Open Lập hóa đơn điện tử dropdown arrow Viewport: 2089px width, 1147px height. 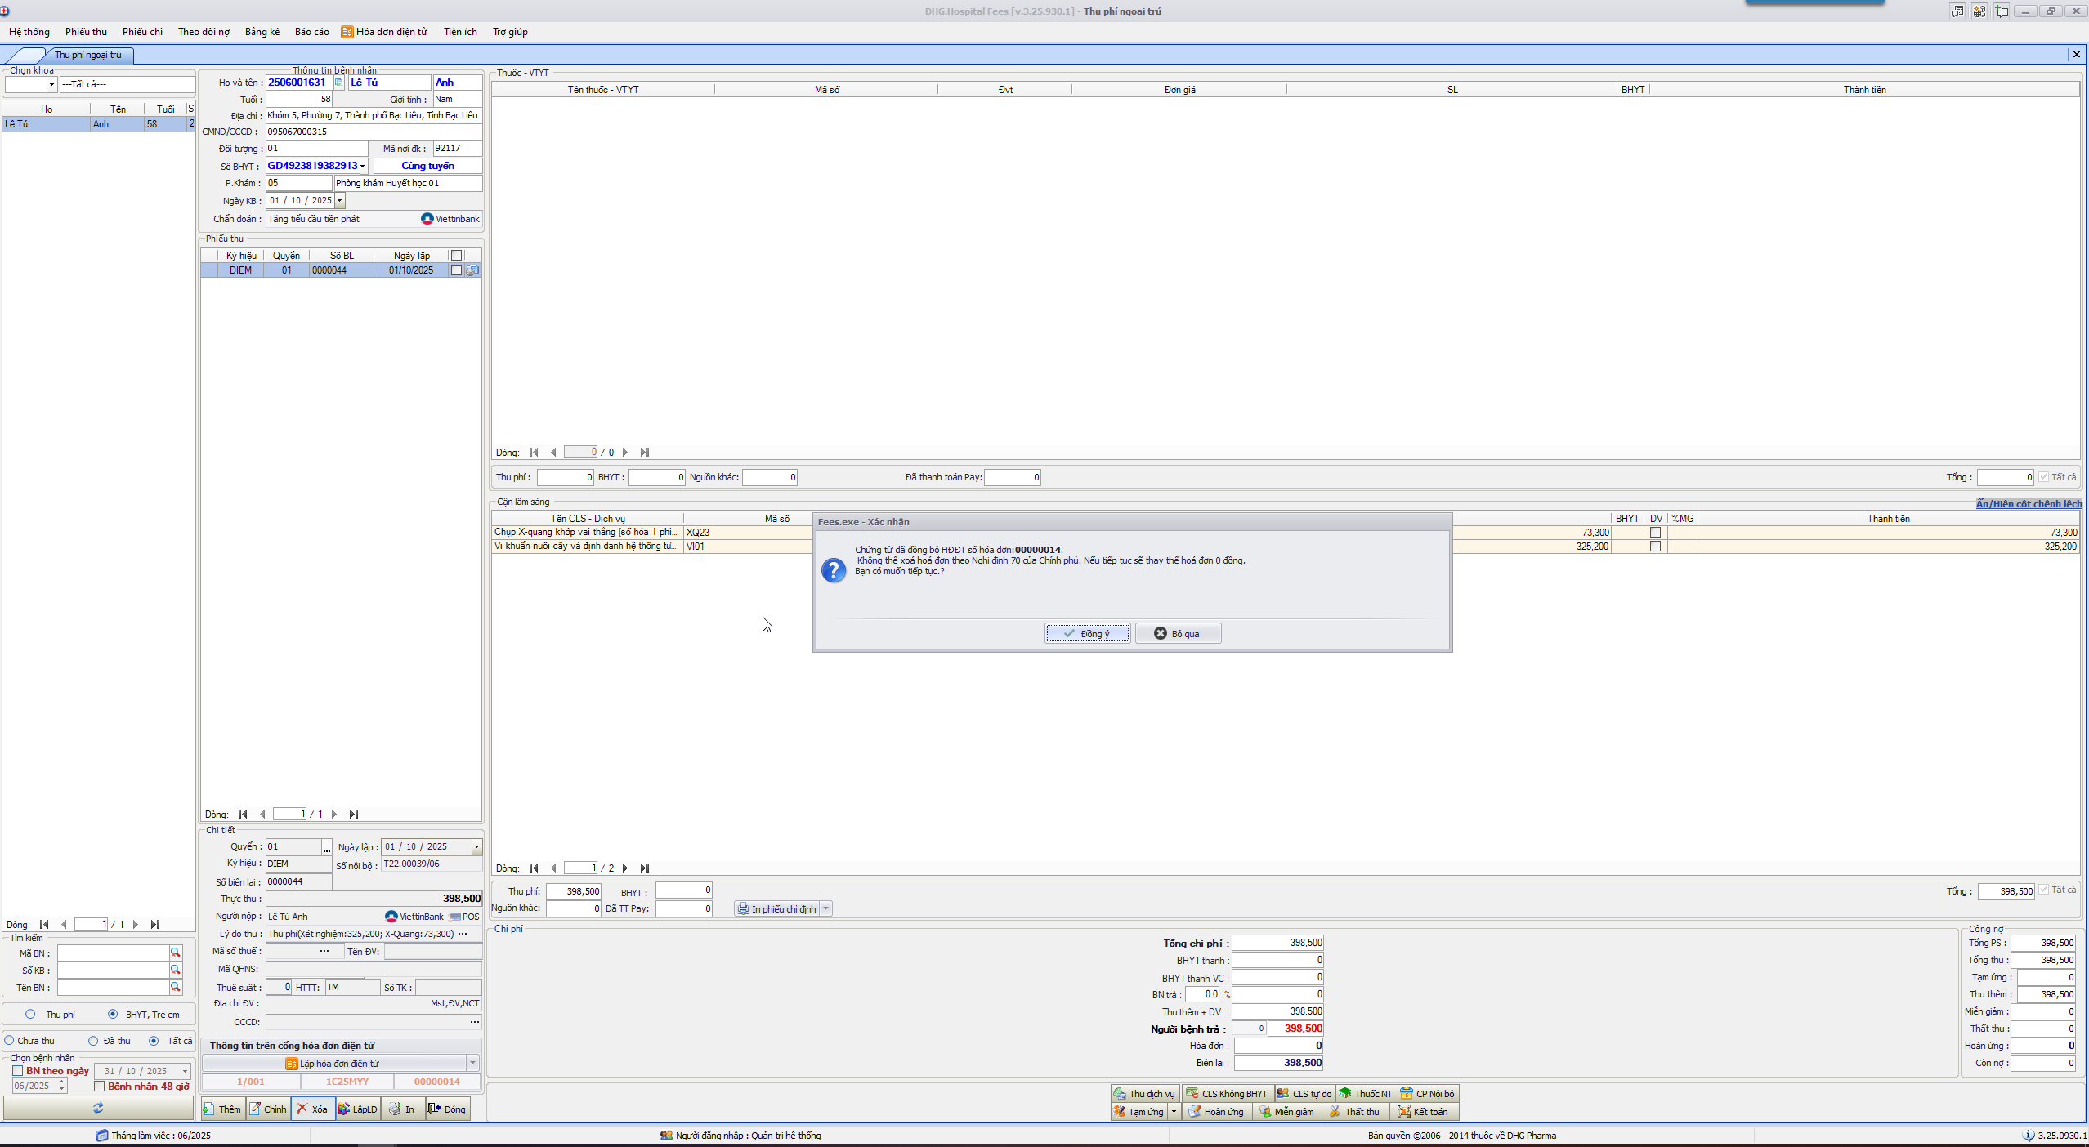pyautogui.click(x=472, y=1063)
